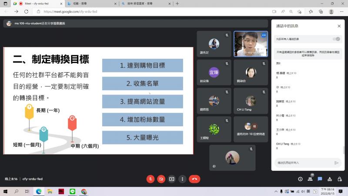Open Chrome from taskbar

(x=84, y=191)
